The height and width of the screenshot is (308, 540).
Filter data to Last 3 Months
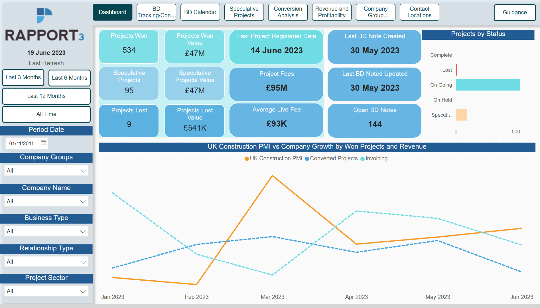(x=23, y=77)
